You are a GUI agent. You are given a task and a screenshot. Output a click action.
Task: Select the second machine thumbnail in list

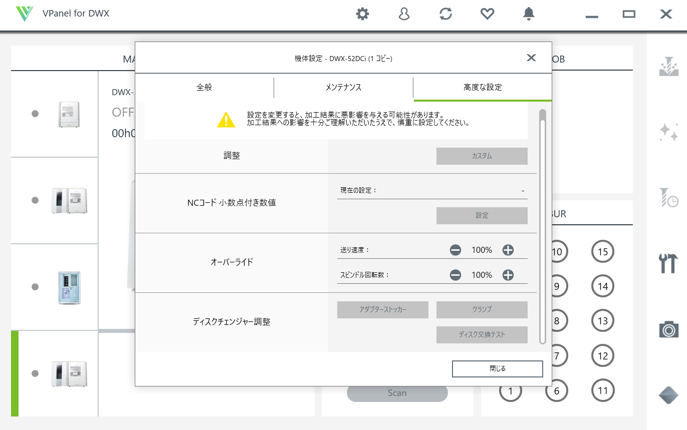(69, 200)
